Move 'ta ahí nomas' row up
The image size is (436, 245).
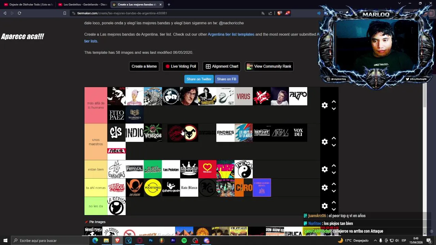pos(334,184)
